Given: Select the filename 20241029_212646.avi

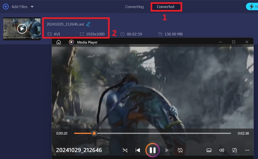Looking at the screenshot, I should 65,24.
